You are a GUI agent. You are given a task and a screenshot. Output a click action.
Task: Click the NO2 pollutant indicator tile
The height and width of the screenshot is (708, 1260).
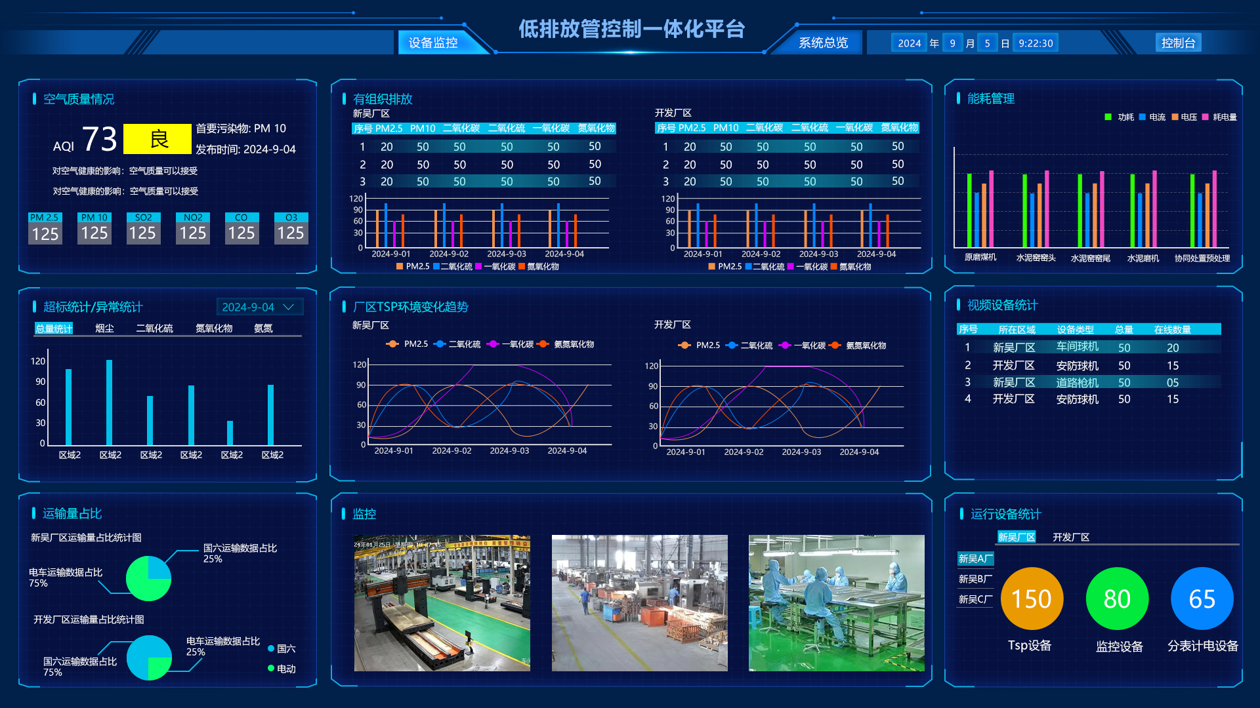[x=192, y=228]
